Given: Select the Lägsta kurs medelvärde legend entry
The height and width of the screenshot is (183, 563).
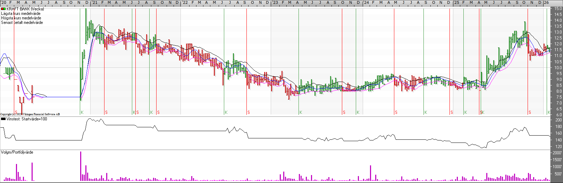Looking at the screenshot, I should pos(20,13).
